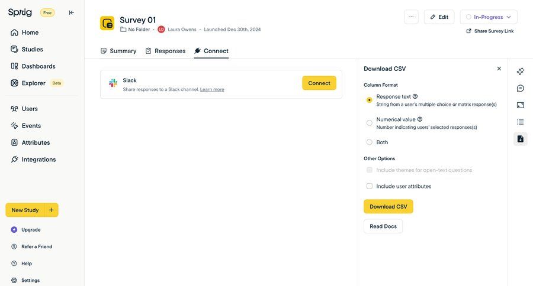The height and width of the screenshot is (286, 533).
Task: Select the Both column format option
Action: (370, 142)
